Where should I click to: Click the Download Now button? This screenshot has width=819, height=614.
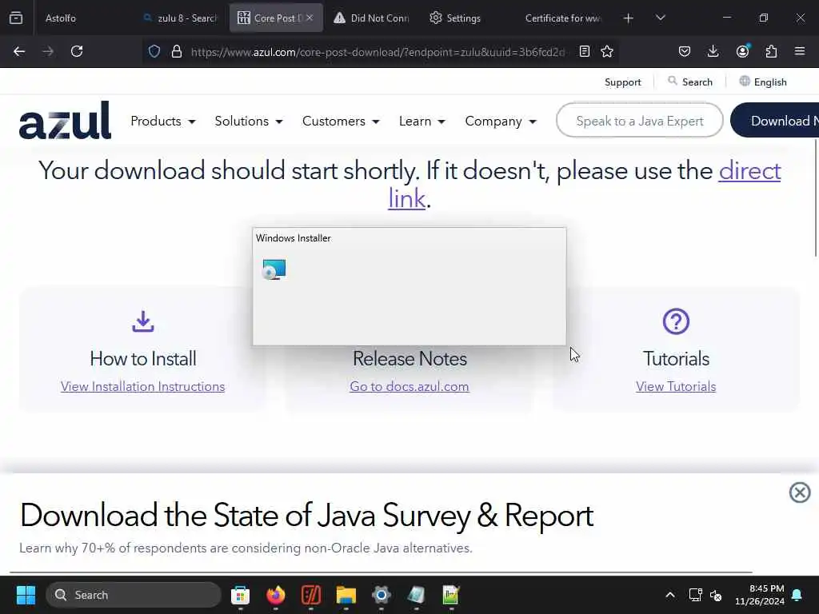(x=774, y=121)
